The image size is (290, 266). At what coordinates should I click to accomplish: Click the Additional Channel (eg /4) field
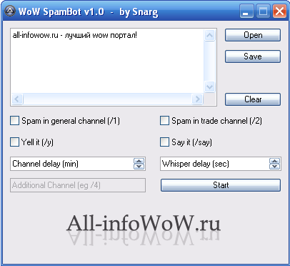tap(78, 185)
